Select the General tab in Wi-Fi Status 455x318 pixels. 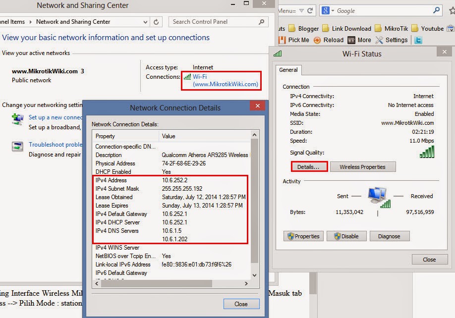pyautogui.click(x=288, y=70)
